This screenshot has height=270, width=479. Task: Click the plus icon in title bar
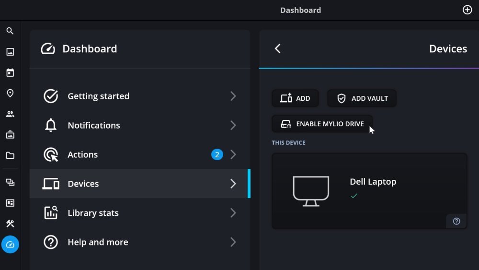(x=467, y=10)
